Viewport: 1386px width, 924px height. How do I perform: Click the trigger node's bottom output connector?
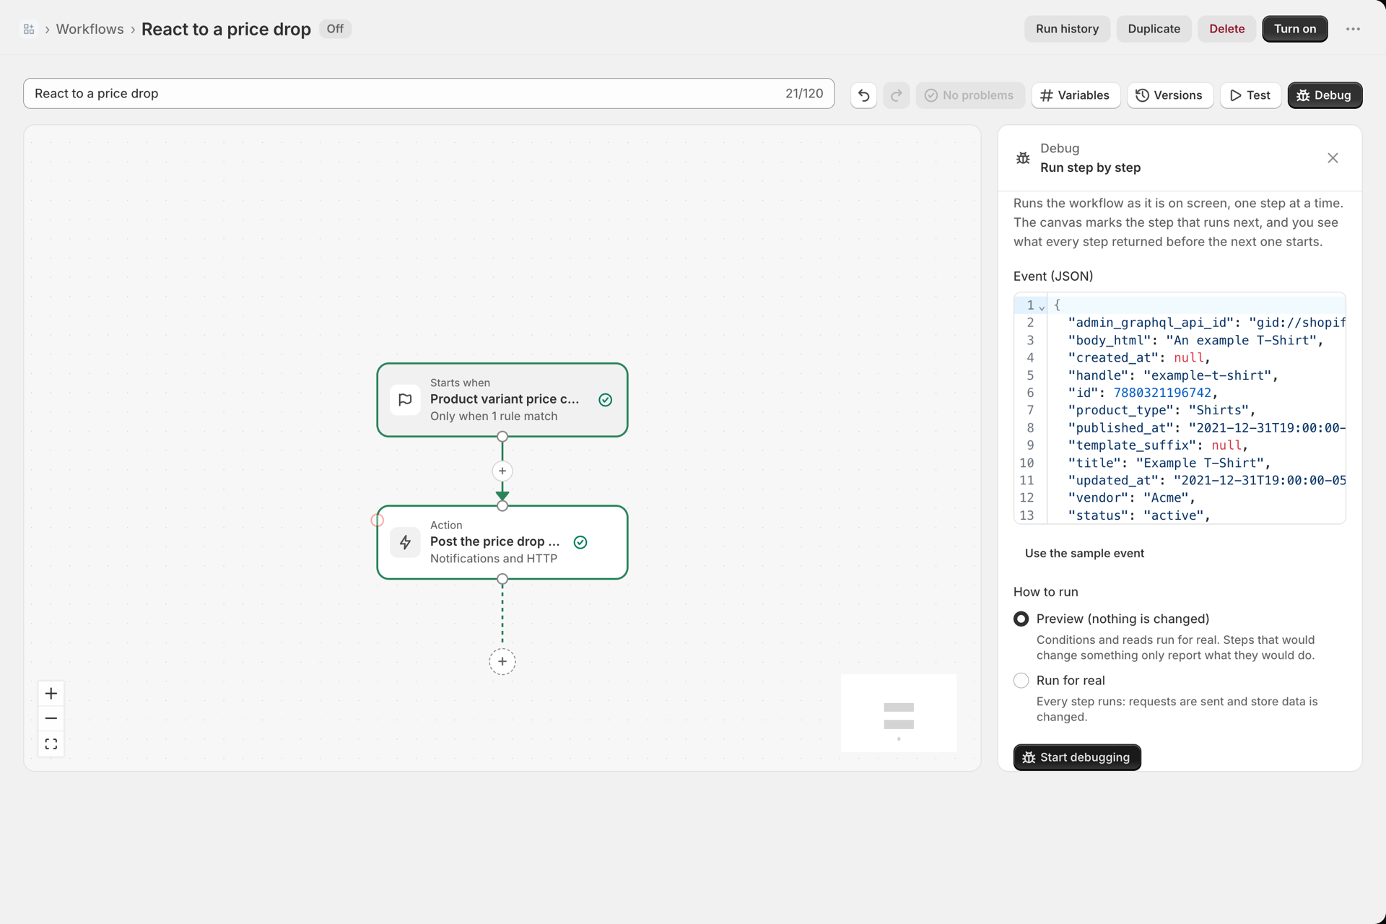pyautogui.click(x=502, y=436)
